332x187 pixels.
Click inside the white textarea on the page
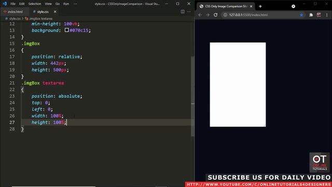tap(238, 85)
